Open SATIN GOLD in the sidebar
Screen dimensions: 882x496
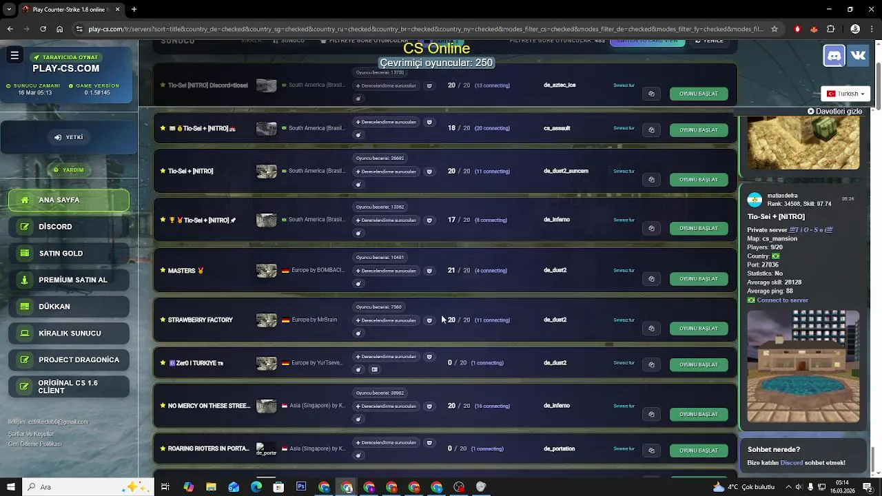(69, 254)
